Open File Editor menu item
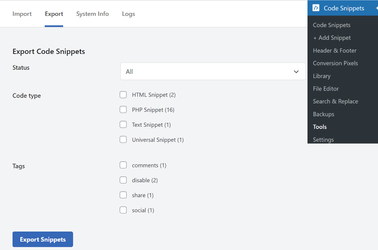 [x=326, y=89]
